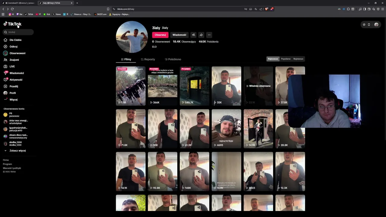This screenshot has width=386, height=217.
Task: Open the YT bookmark
Action: [38, 14]
